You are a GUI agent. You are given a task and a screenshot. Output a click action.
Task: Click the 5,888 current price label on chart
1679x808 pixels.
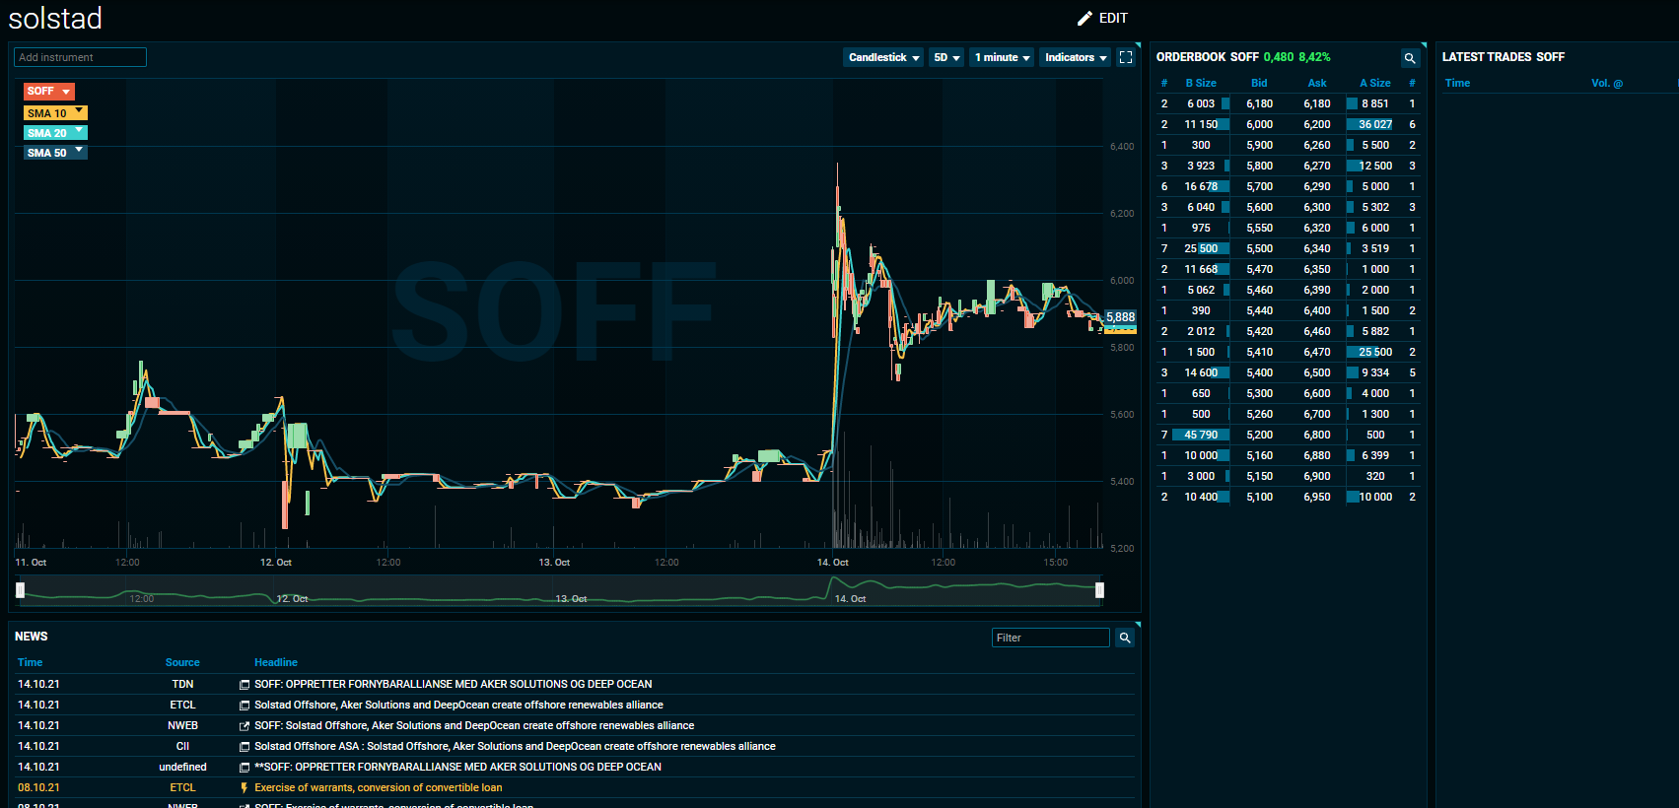[x=1120, y=317]
